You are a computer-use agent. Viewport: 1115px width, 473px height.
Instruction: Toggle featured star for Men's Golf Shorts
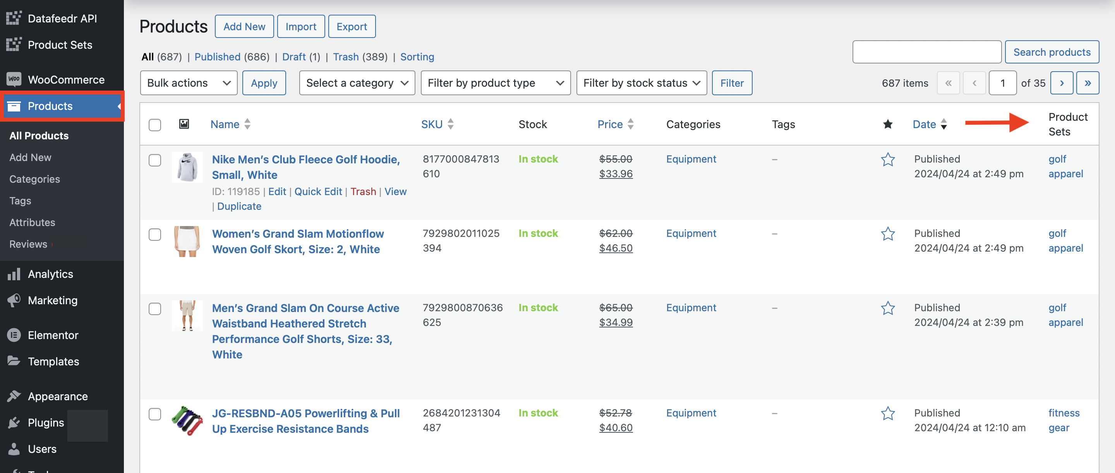[888, 308]
